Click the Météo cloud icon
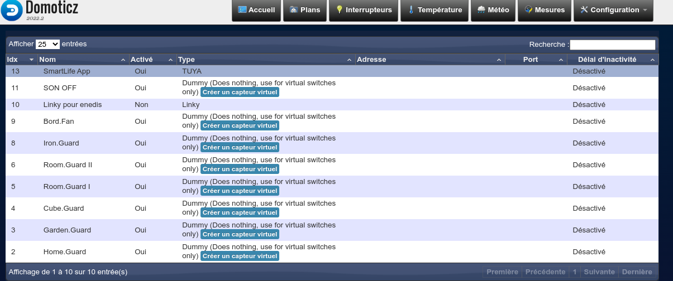673x281 pixels. click(x=481, y=10)
